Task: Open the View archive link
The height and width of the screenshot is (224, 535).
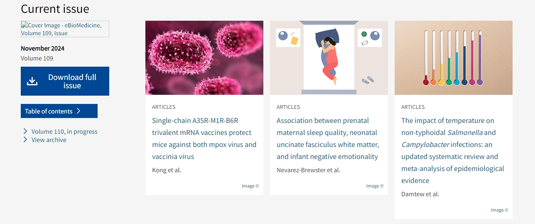Action: (x=49, y=140)
